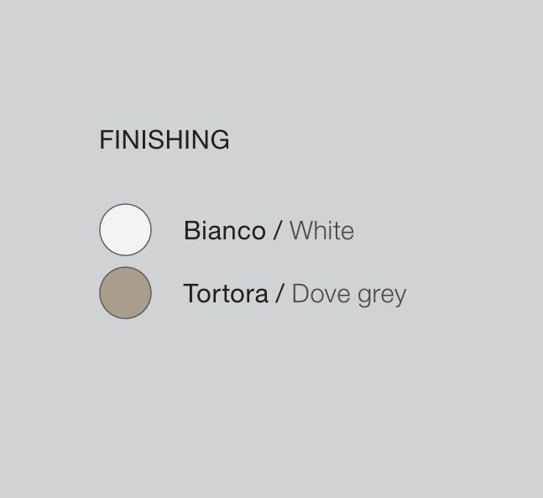Click the bold word Tortora
543x498 pixels.
coord(226,294)
